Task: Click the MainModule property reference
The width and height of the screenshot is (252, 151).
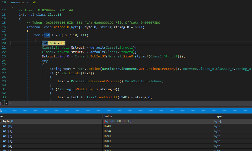Action: coord(135,81)
